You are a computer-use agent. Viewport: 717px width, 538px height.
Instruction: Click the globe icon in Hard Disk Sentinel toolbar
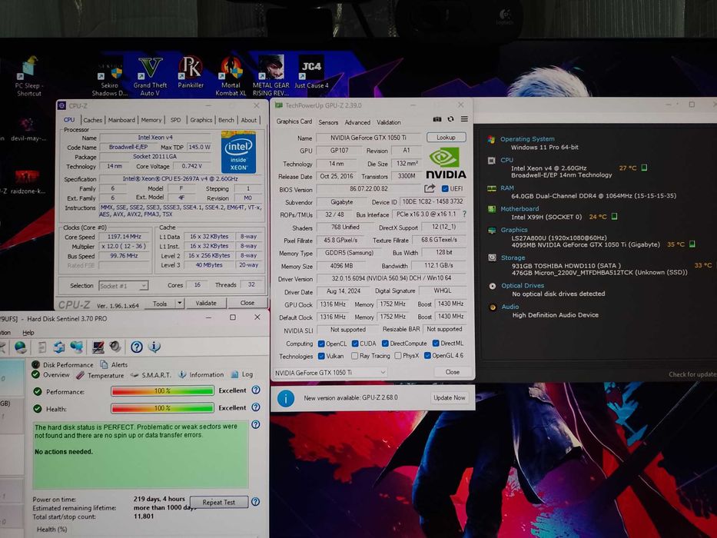point(21,347)
